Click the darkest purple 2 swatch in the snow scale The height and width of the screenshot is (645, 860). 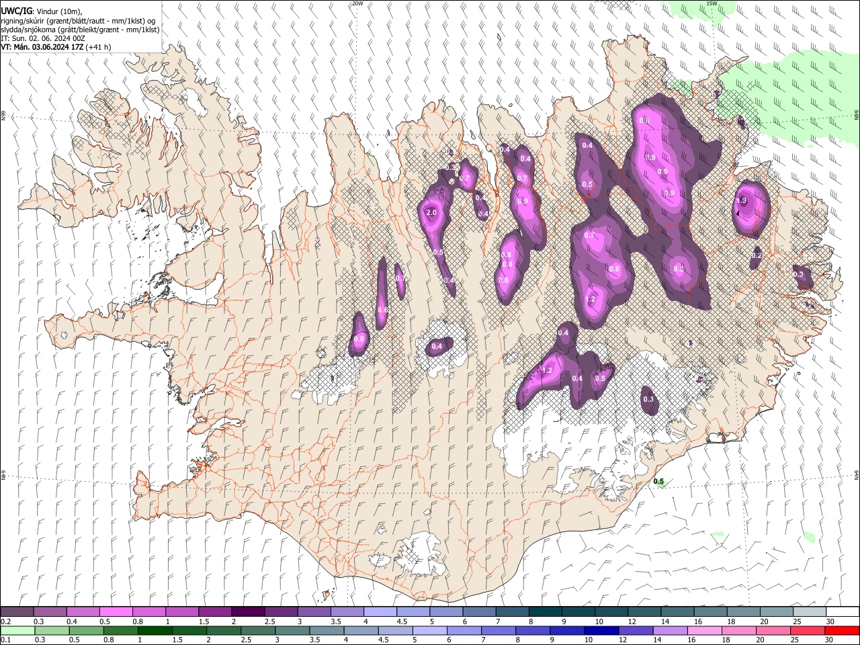point(248,612)
